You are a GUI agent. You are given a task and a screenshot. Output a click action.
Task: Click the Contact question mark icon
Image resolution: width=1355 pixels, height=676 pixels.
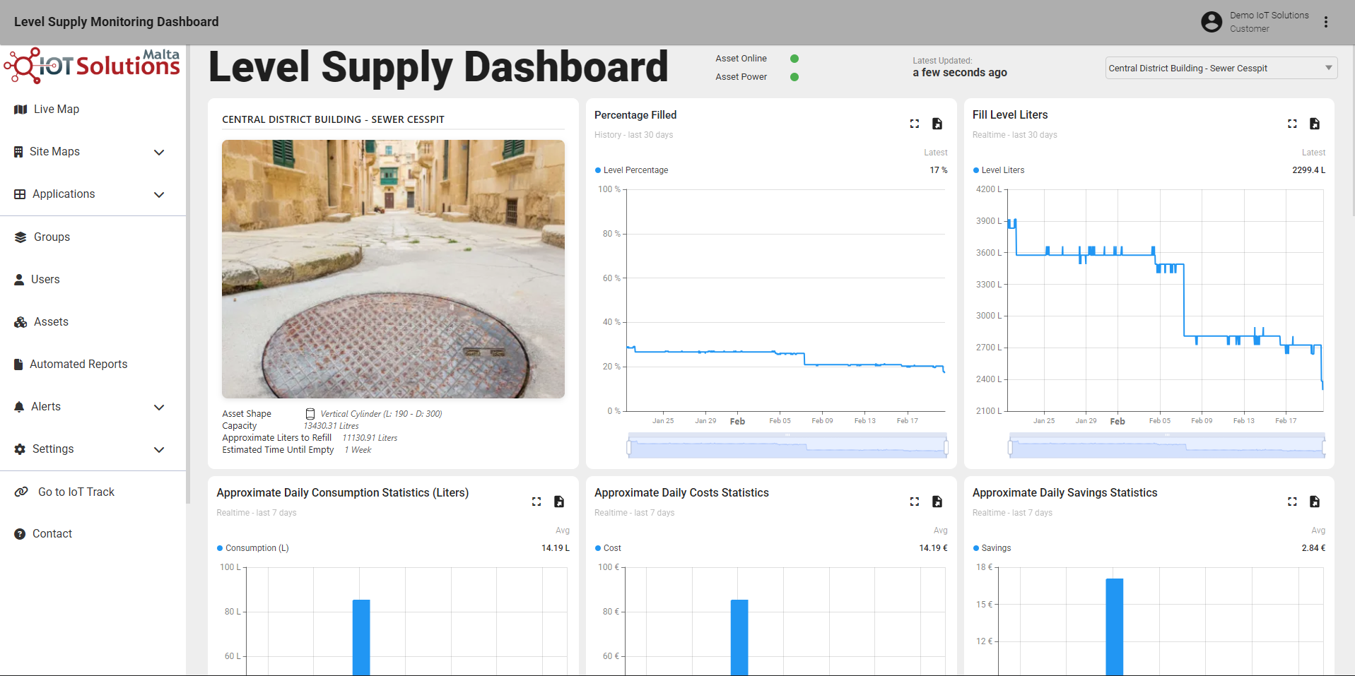(x=20, y=534)
